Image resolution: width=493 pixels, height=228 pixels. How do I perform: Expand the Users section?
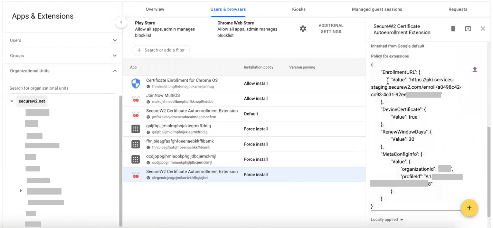point(115,40)
